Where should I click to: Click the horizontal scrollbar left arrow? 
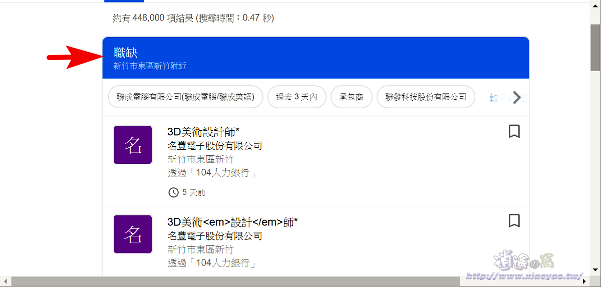coord(5,281)
